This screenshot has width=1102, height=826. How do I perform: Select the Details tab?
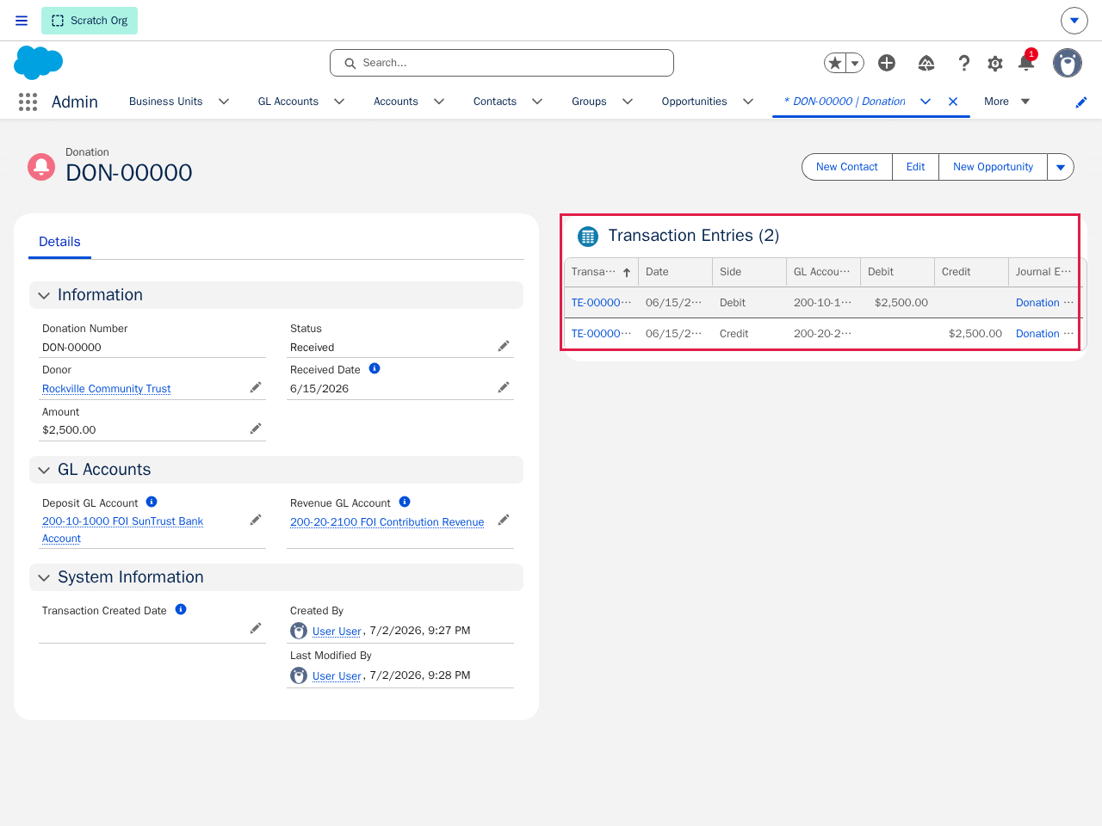[x=59, y=242]
